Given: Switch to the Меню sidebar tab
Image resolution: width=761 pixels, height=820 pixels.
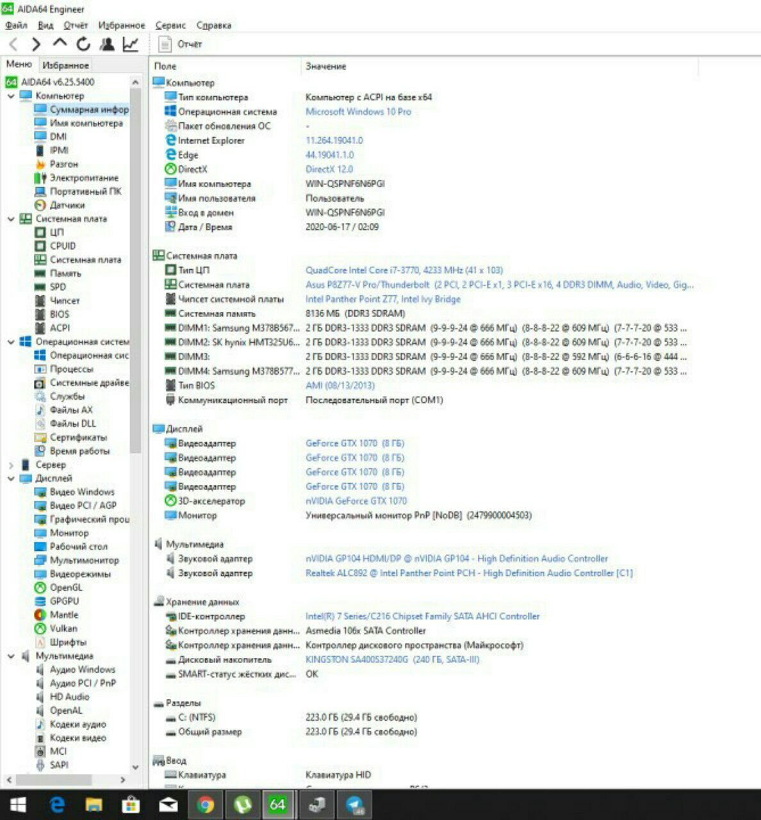Looking at the screenshot, I should coord(19,64).
